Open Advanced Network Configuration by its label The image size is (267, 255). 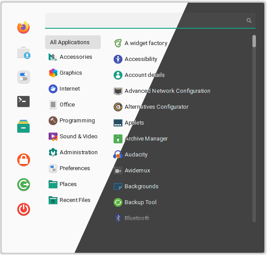click(x=168, y=91)
